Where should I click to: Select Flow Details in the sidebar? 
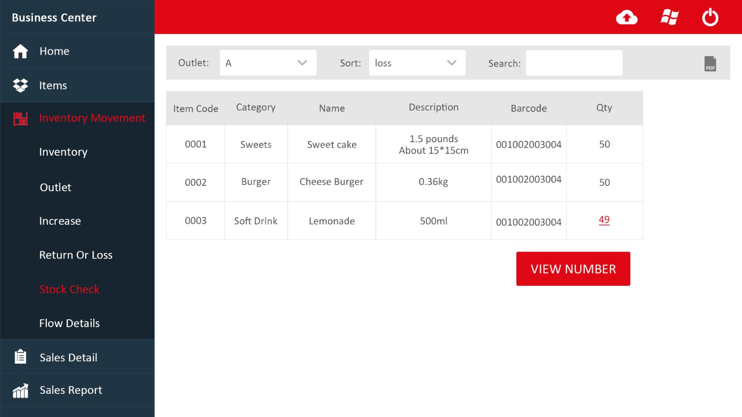point(69,323)
